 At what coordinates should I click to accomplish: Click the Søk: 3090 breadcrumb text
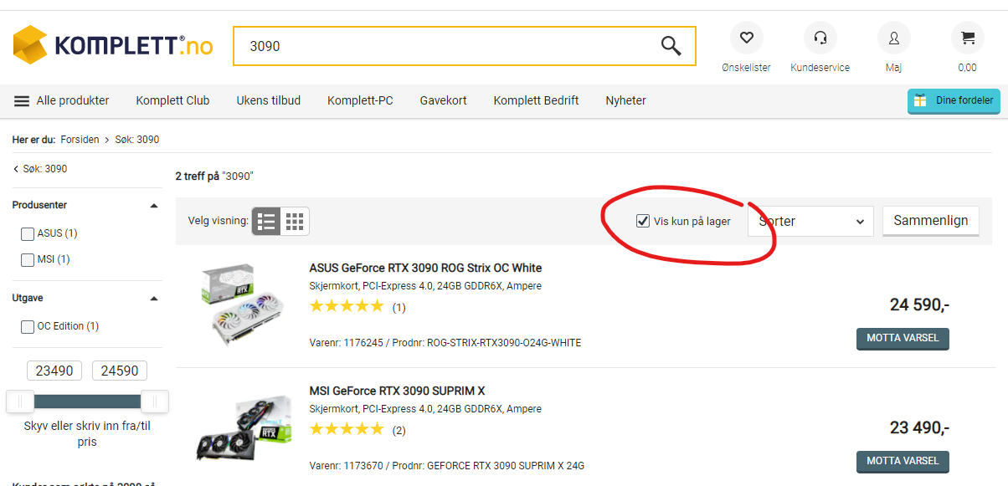[137, 140]
